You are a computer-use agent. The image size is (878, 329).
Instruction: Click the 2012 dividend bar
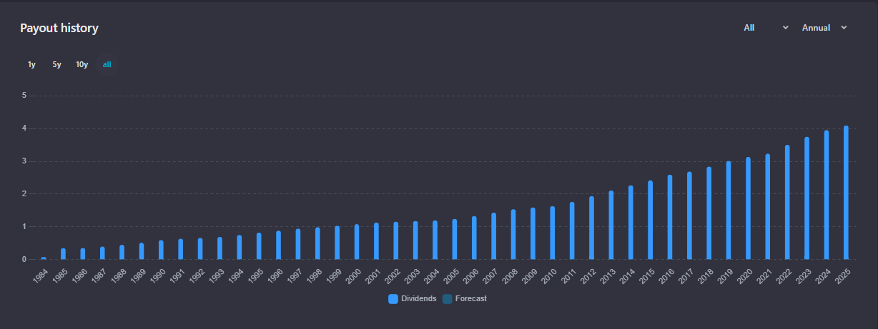[591, 228]
